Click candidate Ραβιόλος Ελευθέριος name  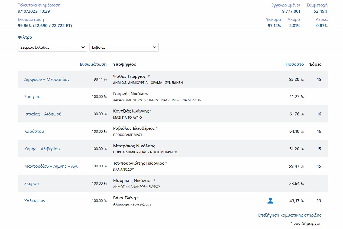coord(134,128)
